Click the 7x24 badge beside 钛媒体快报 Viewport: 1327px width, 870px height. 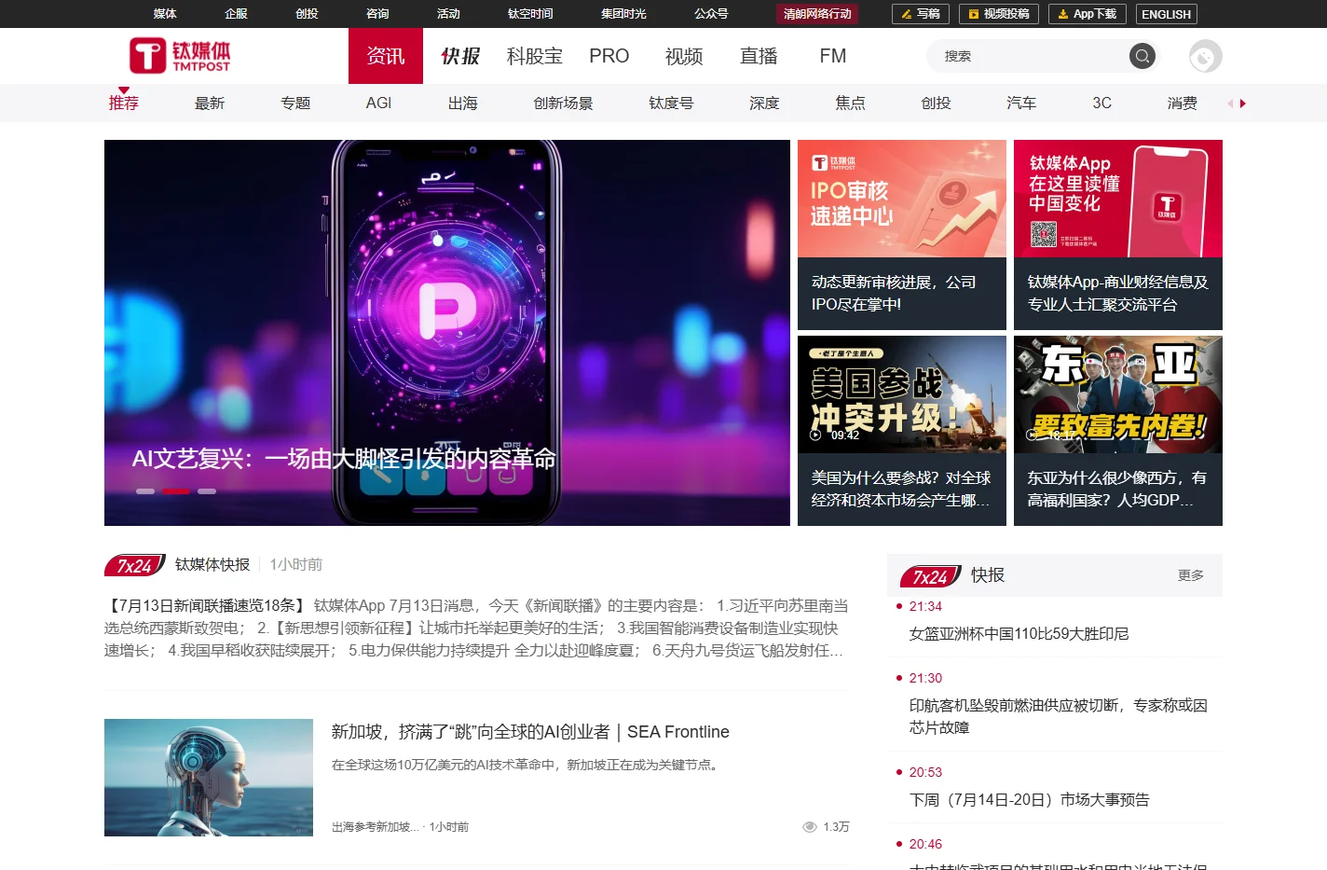pyautogui.click(x=135, y=565)
